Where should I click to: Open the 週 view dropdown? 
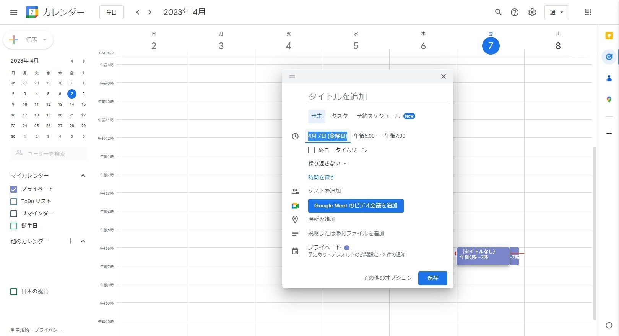click(556, 12)
